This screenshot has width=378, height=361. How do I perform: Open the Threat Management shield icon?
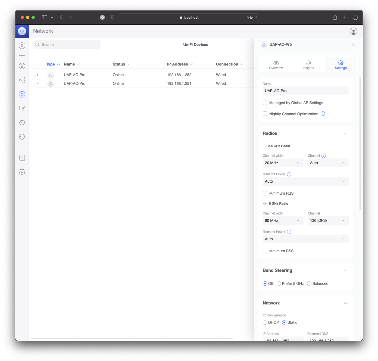click(x=22, y=123)
